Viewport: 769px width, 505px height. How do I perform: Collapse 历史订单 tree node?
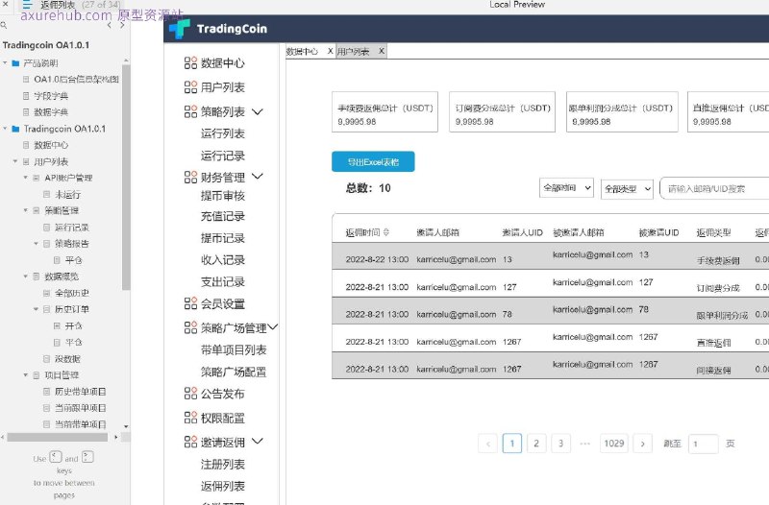[36, 309]
